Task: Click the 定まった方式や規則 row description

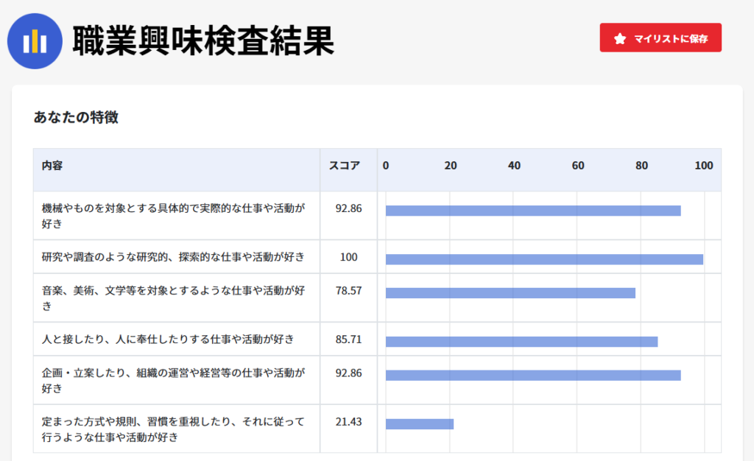Action: (x=173, y=429)
